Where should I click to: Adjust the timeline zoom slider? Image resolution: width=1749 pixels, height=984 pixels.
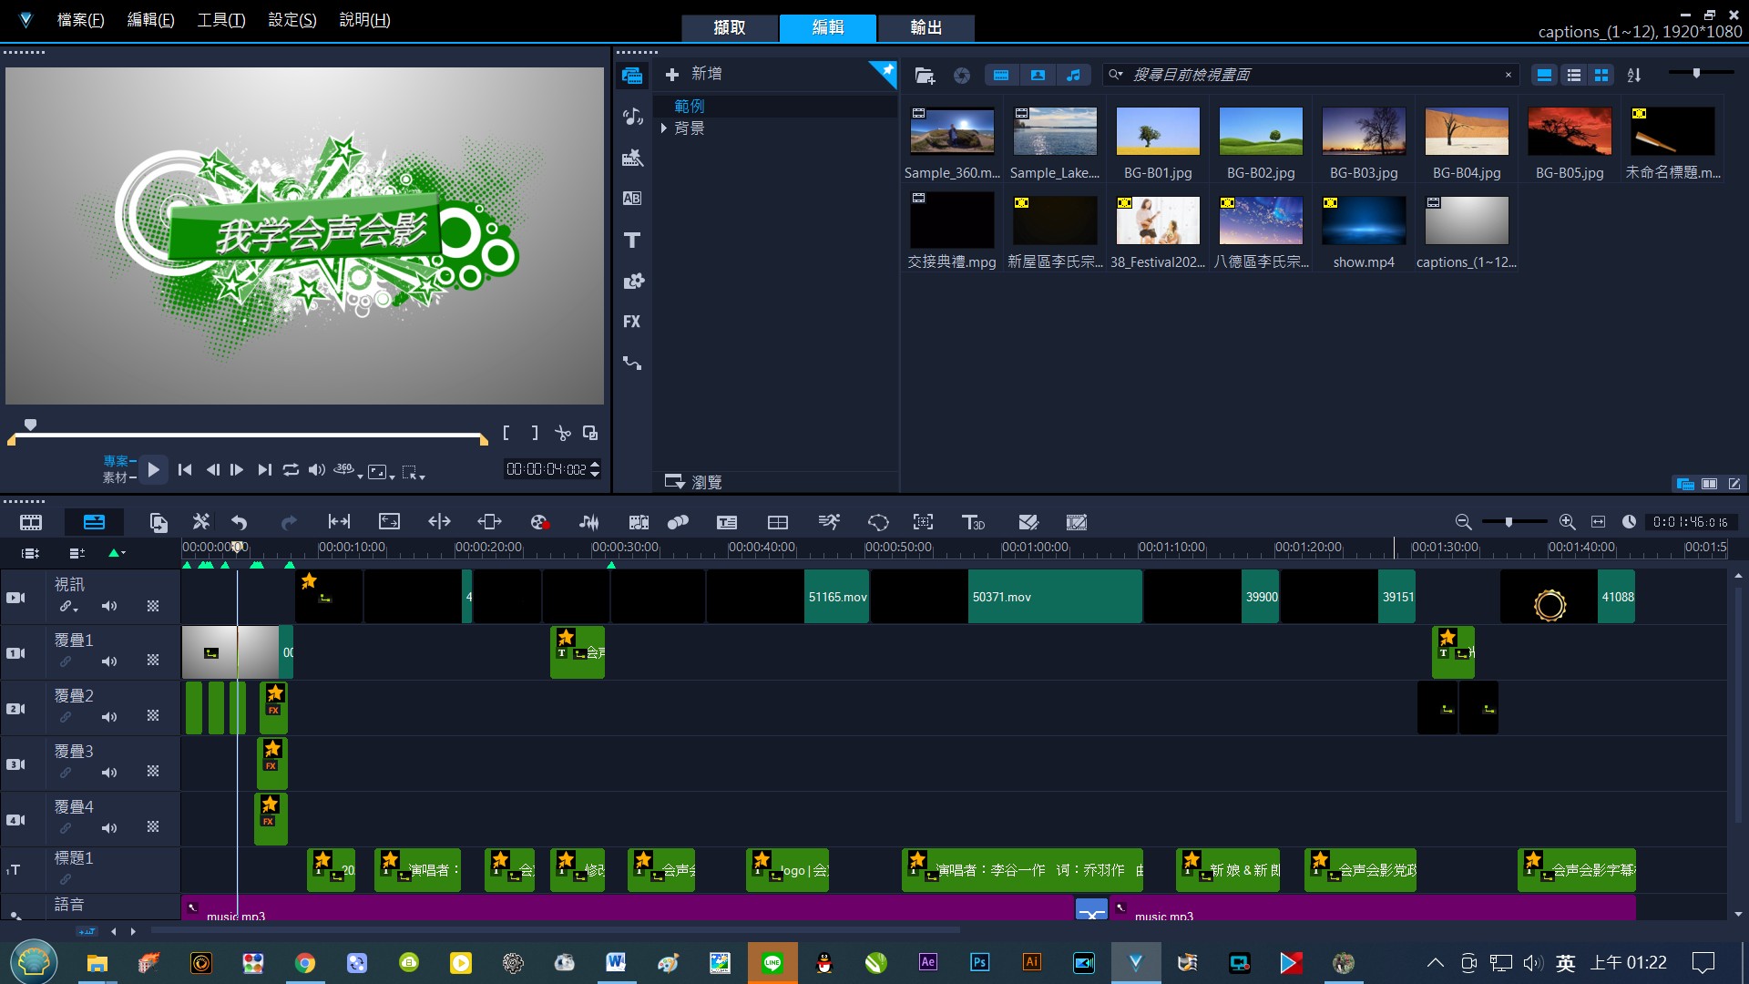[1509, 522]
